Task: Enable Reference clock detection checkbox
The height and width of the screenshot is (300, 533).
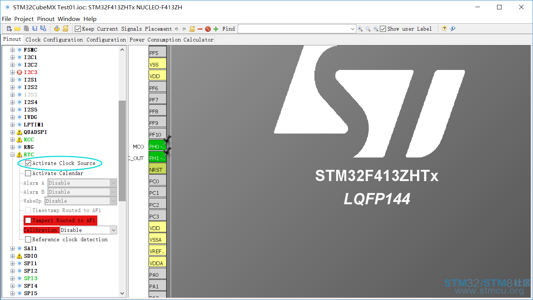Action: tap(28, 239)
